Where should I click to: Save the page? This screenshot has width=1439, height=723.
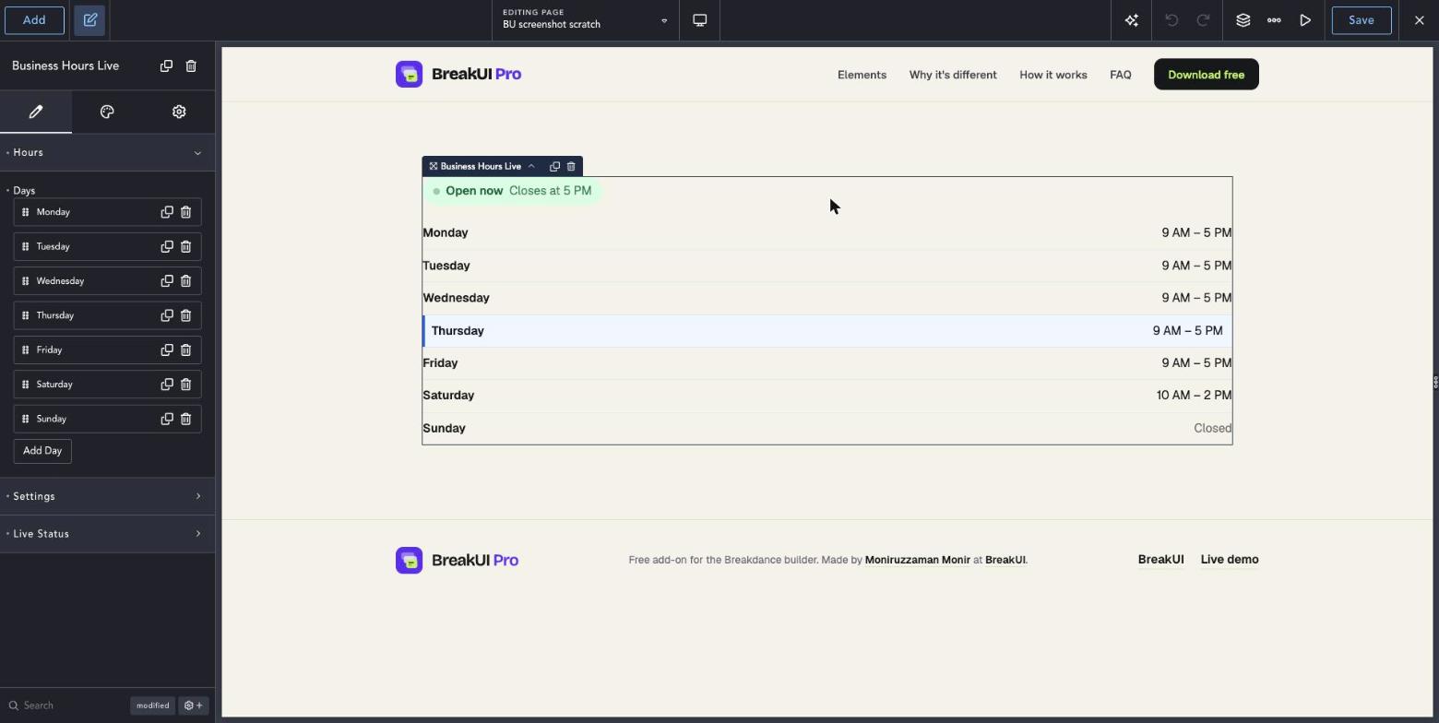pos(1362,20)
